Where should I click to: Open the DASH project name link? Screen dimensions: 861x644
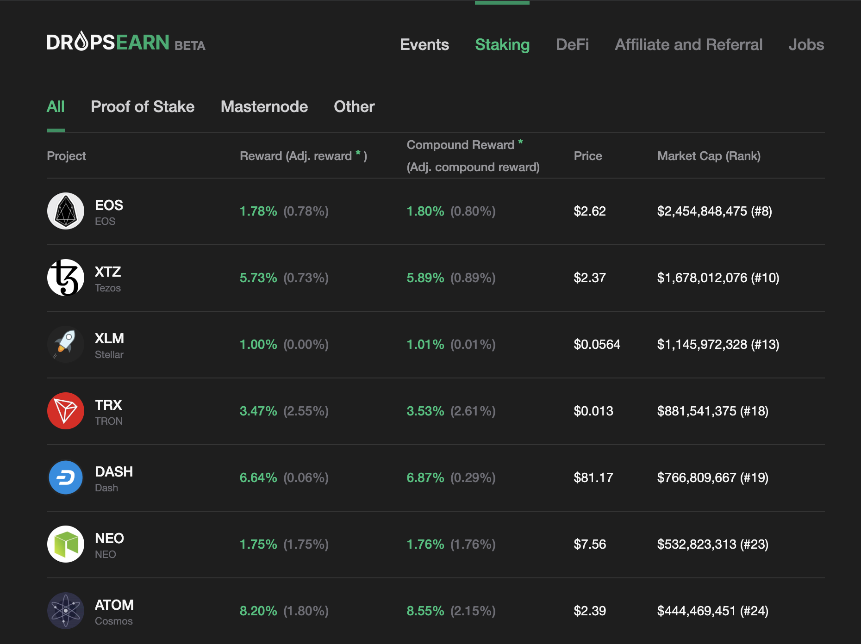point(114,471)
